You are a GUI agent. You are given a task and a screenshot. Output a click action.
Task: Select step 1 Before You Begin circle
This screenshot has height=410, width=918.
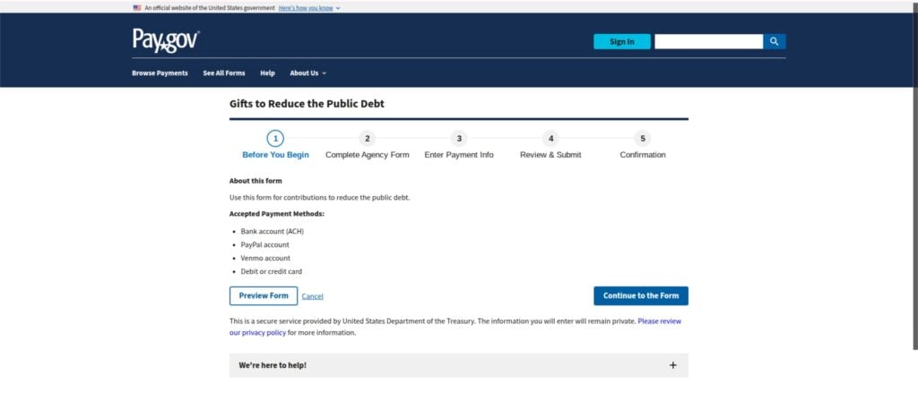pos(275,139)
